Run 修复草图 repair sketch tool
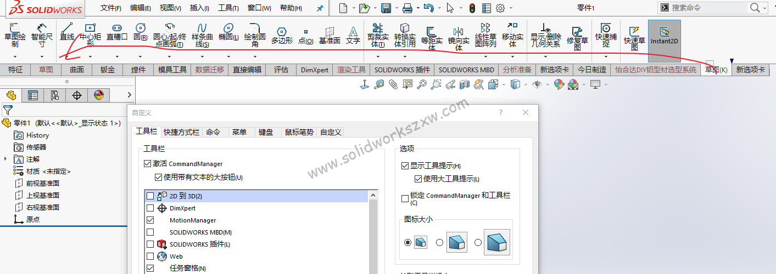Image resolution: width=776 pixels, height=274 pixels. tap(577, 38)
